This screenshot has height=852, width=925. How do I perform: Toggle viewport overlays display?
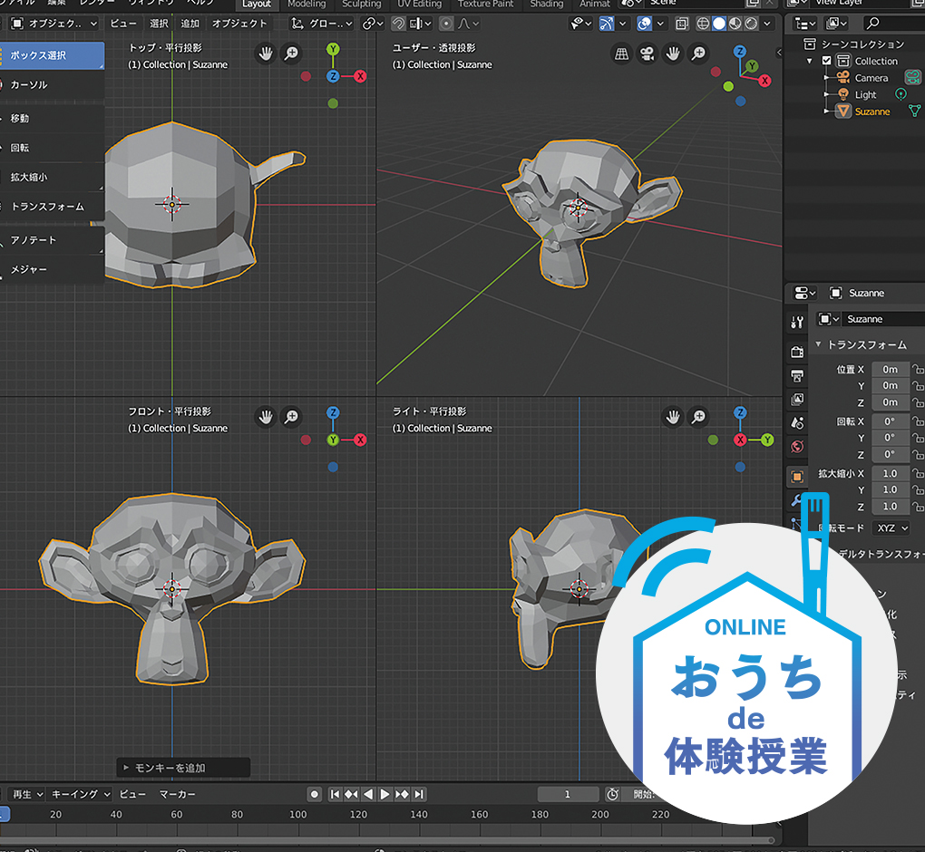coord(645,24)
